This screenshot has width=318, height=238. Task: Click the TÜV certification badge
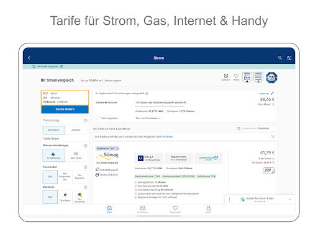(271, 77)
